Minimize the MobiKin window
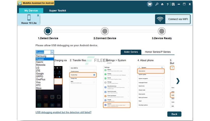The image size is (210, 121). click(x=179, y=4)
